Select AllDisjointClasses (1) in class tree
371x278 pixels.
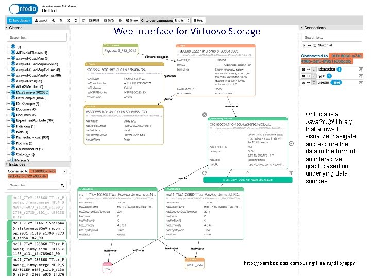pos(31,53)
